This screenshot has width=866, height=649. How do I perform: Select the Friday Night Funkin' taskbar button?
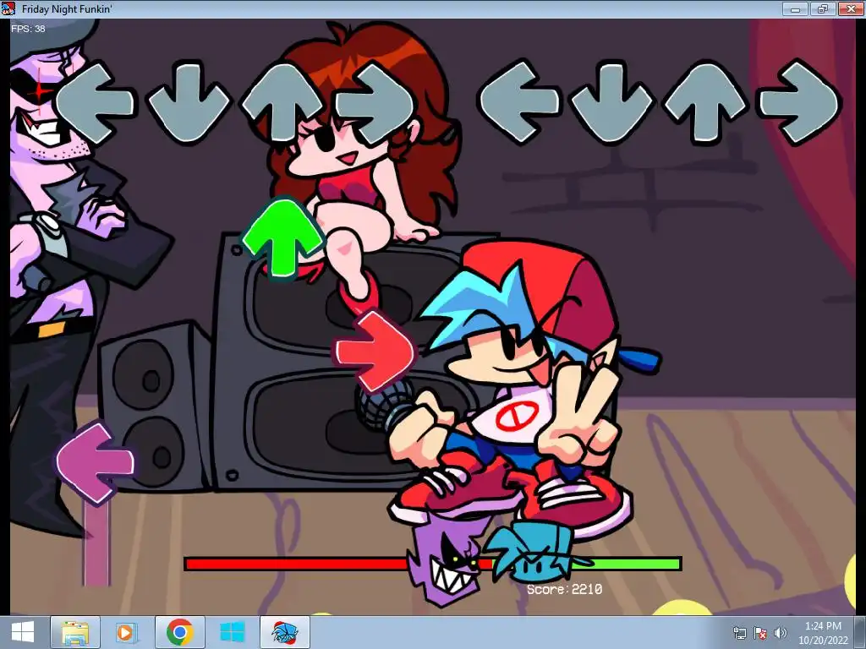coord(284,632)
